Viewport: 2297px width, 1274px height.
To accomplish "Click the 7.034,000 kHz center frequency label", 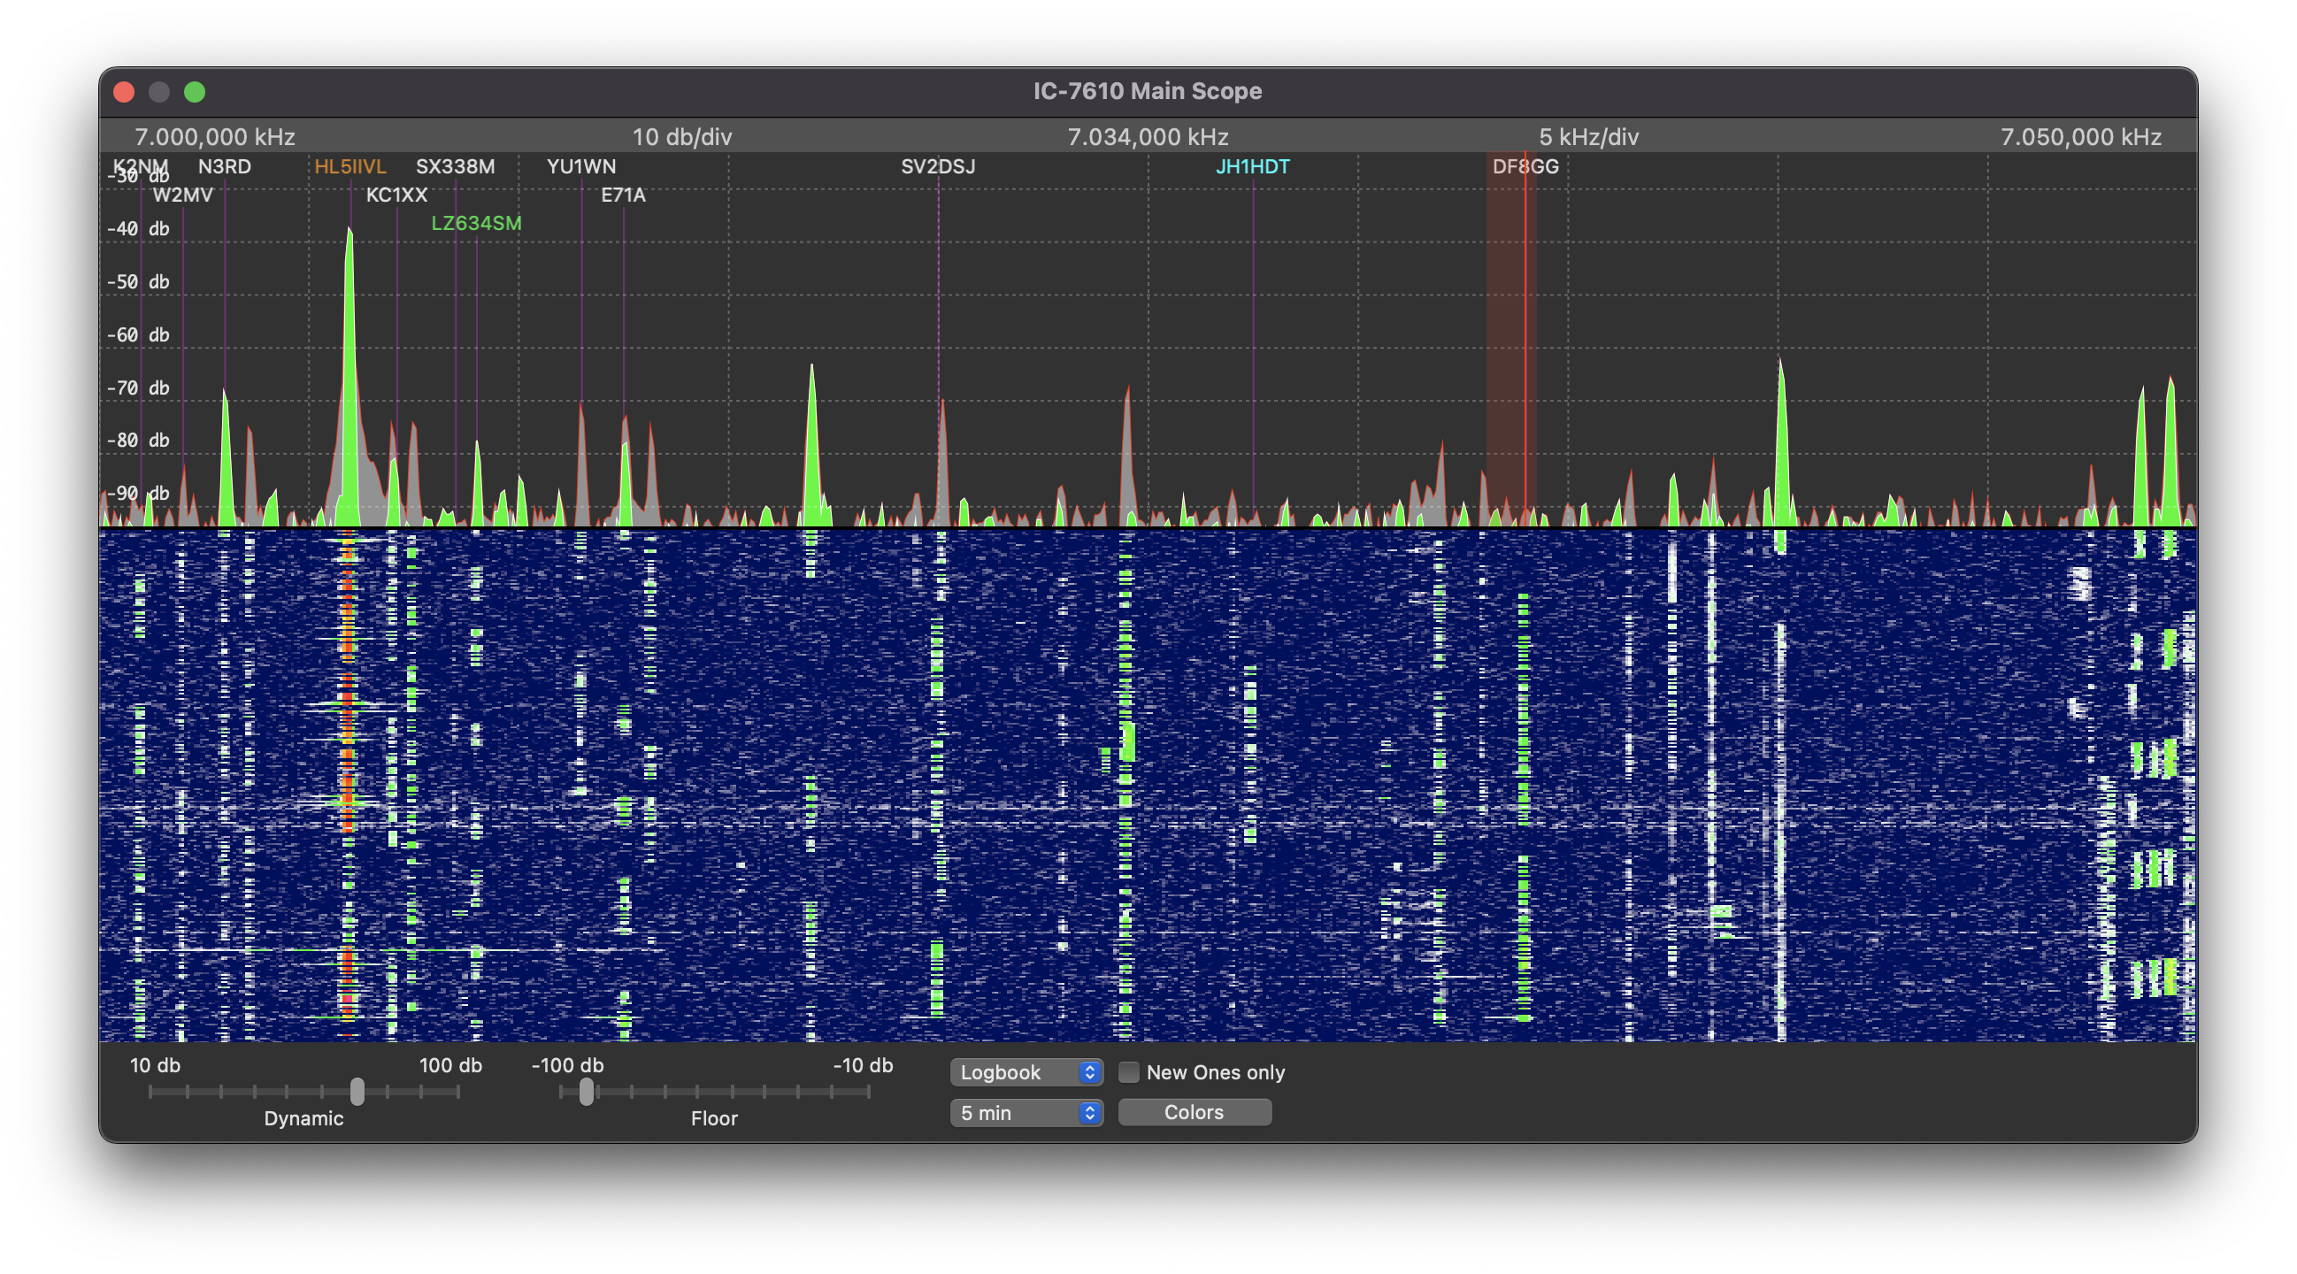I will (1147, 137).
